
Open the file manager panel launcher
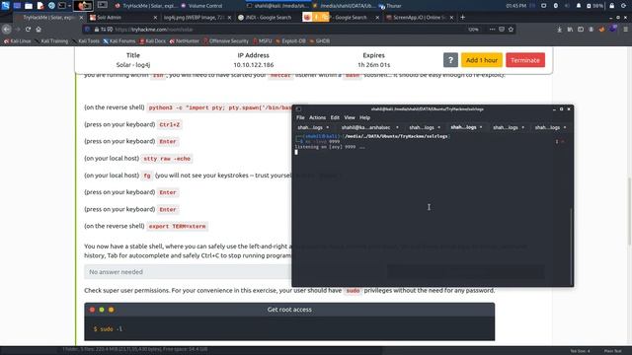point(29,6)
